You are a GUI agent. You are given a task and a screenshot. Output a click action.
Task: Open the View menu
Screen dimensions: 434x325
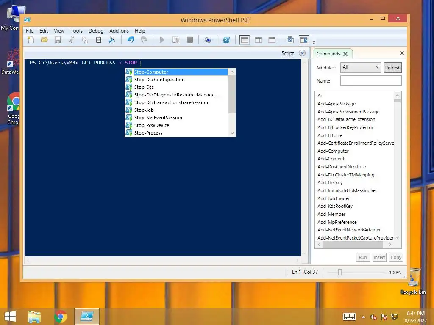pos(59,30)
